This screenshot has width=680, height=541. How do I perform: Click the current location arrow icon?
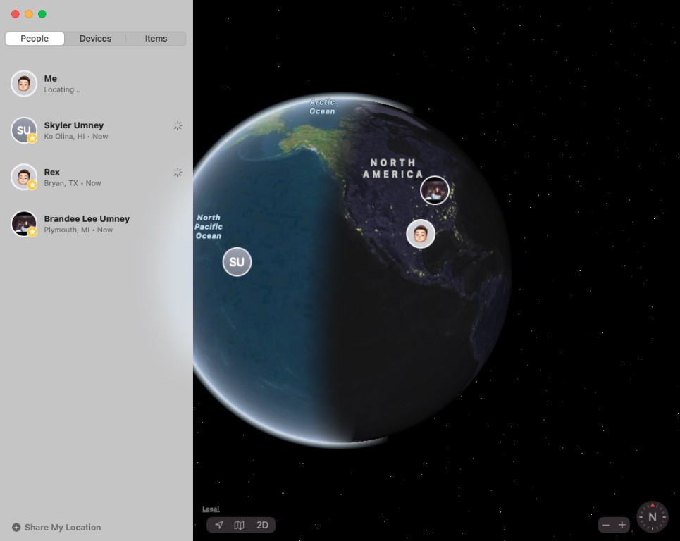(219, 525)
